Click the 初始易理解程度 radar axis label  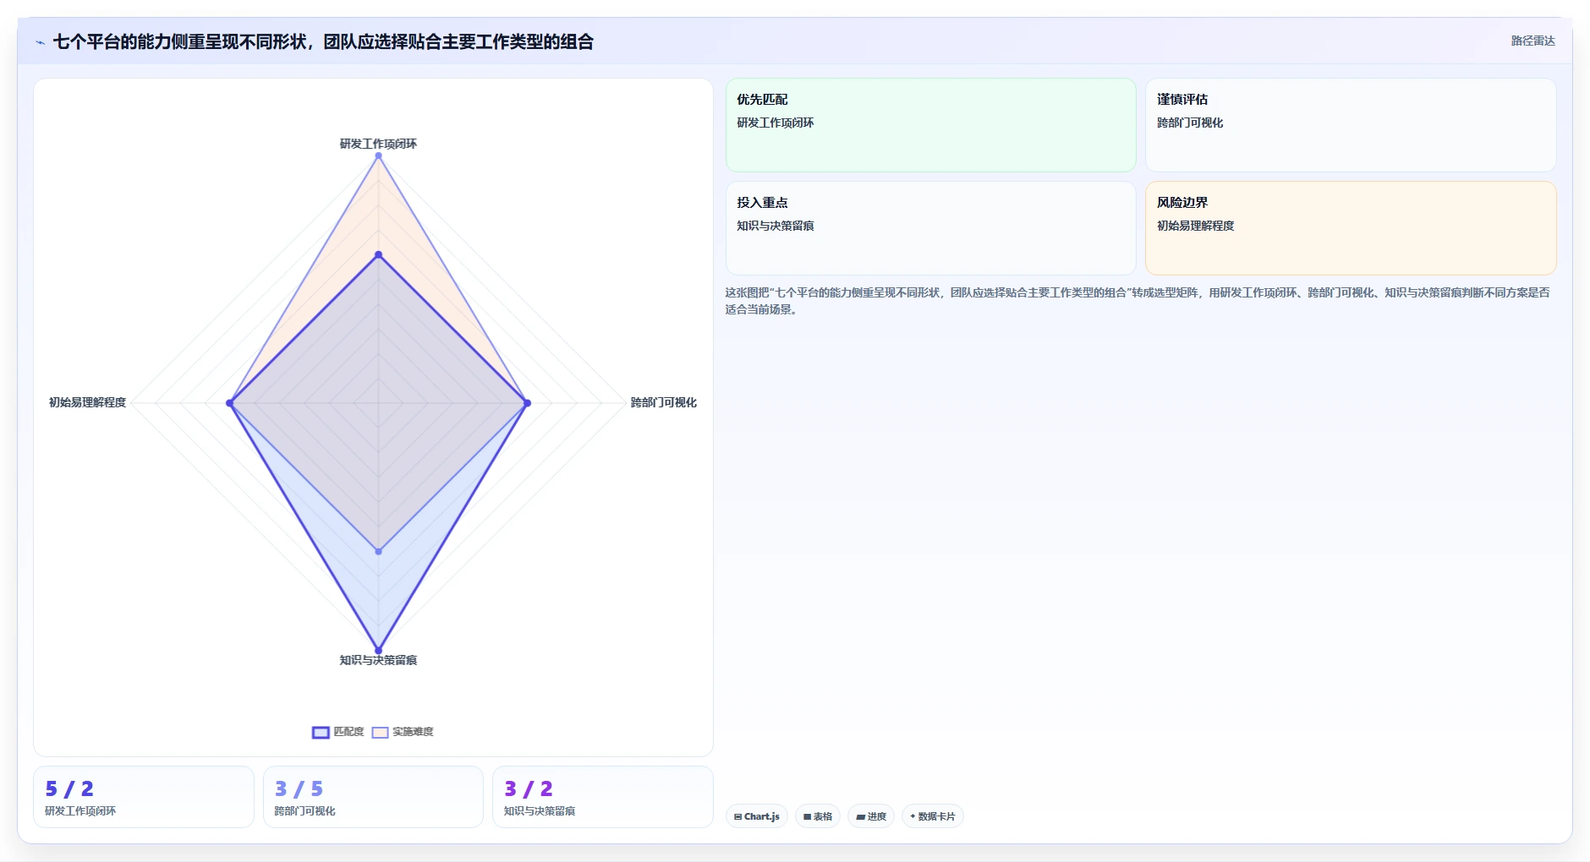(87, 402)
